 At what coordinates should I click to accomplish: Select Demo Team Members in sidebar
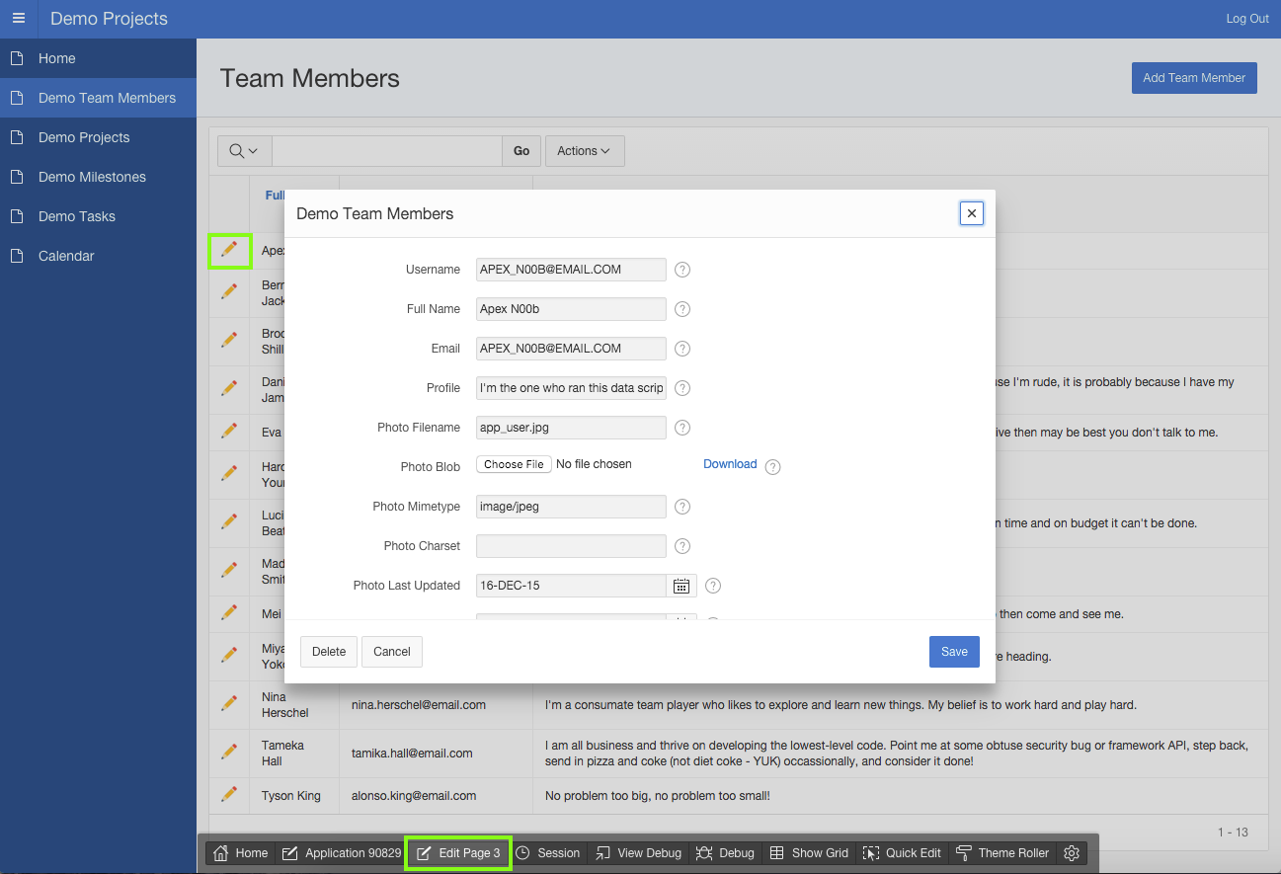coord(98,98)
